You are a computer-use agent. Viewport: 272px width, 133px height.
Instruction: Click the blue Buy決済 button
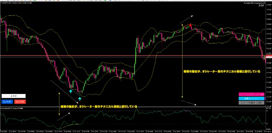(7, 101)
